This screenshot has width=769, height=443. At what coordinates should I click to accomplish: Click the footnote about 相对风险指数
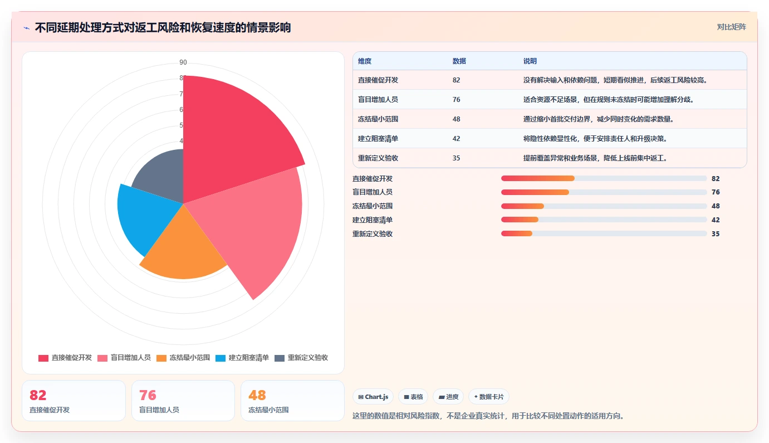488,416
